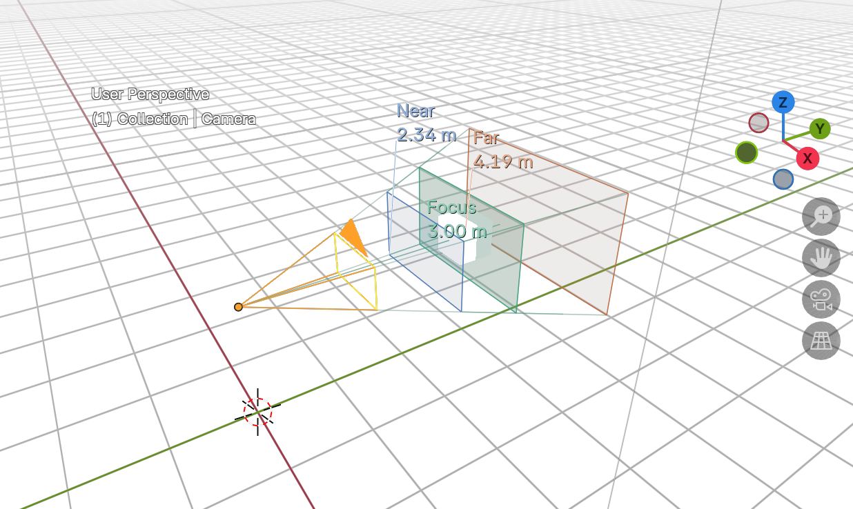Viewport: 853px width, 509px height.
Task: Click the "User Perspective" viewport text
Action: pos(150,94)
